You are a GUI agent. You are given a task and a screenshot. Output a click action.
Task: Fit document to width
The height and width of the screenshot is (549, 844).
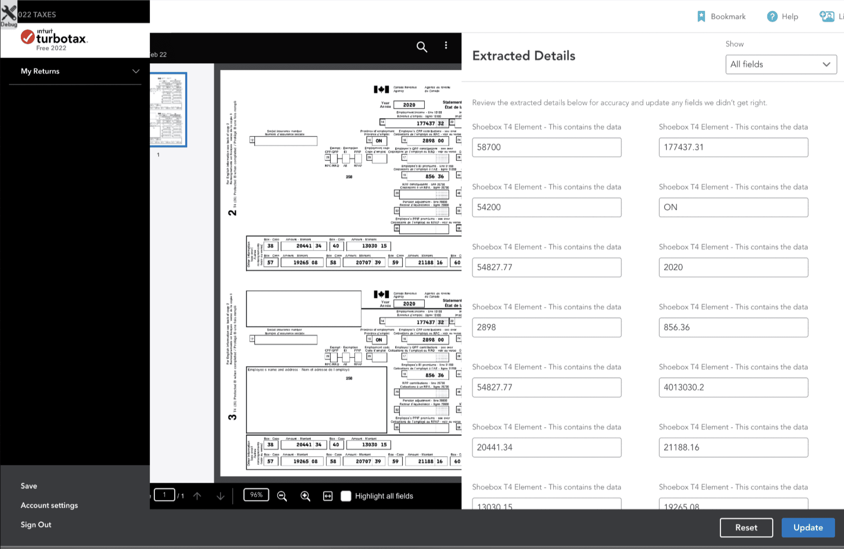pyautogui.click(x=328, y=496)
